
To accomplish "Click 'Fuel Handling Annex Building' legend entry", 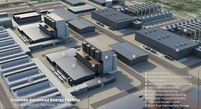I will [x=166, y=95].
